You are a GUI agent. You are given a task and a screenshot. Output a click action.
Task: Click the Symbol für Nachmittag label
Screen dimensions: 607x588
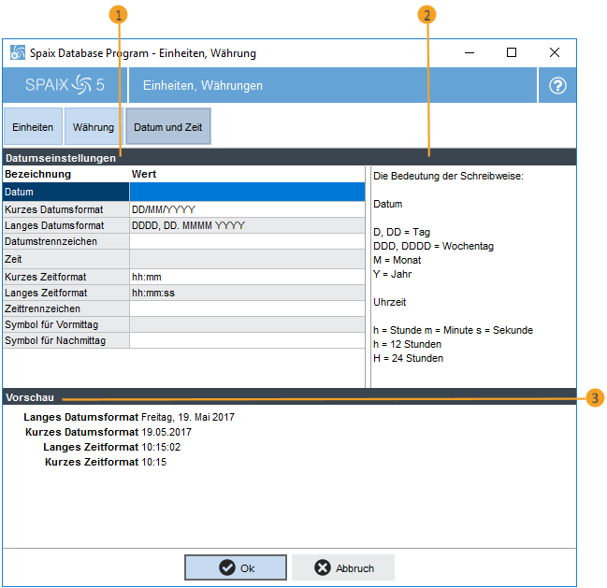55,340
